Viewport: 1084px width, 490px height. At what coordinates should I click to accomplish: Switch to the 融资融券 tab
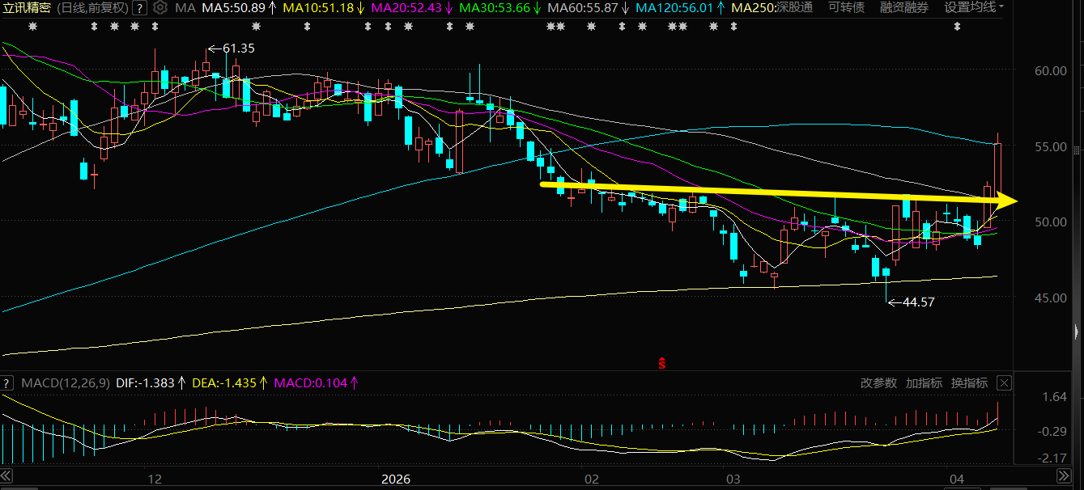pos(904,8)
